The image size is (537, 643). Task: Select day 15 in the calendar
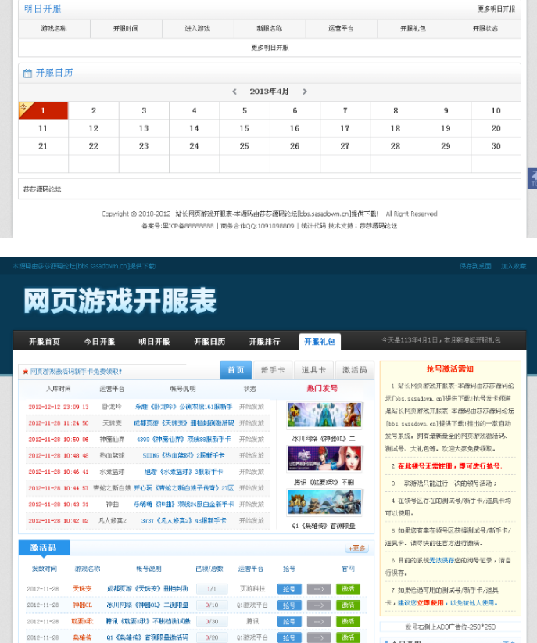[245, 128]
